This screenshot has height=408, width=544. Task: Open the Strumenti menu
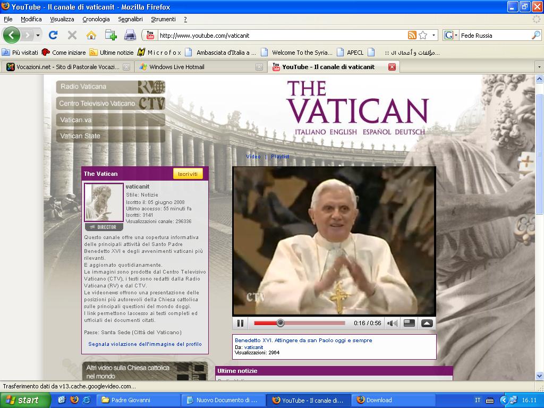click(x=164, y=19)
